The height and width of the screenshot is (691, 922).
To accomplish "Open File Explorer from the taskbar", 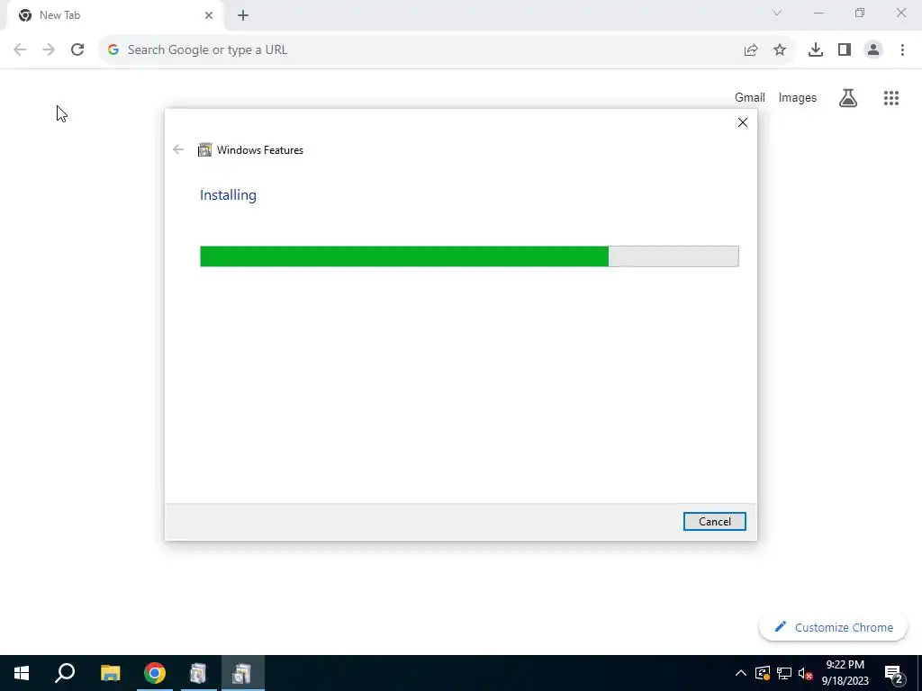I will (x=111, y=673).
